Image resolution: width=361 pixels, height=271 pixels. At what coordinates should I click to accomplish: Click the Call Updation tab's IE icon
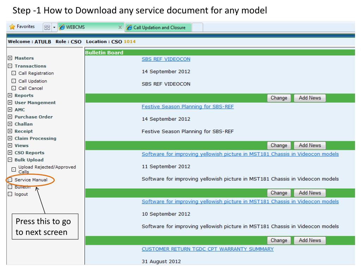point(129,28)
